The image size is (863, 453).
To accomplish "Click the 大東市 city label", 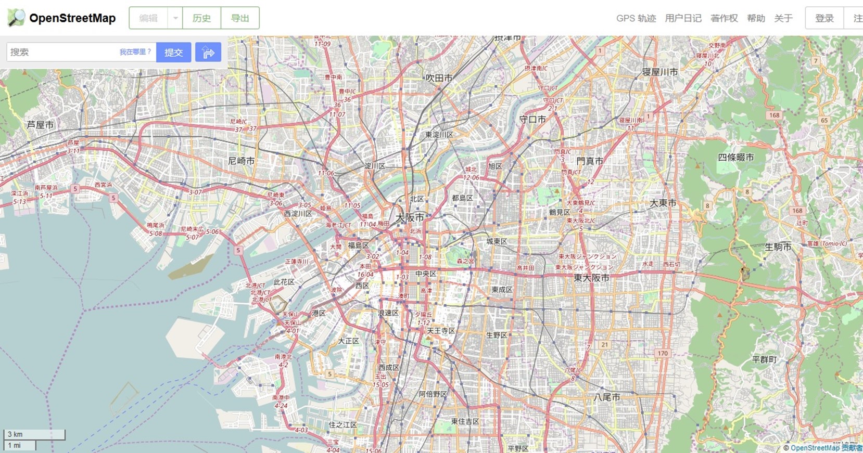I will (663, 203).
